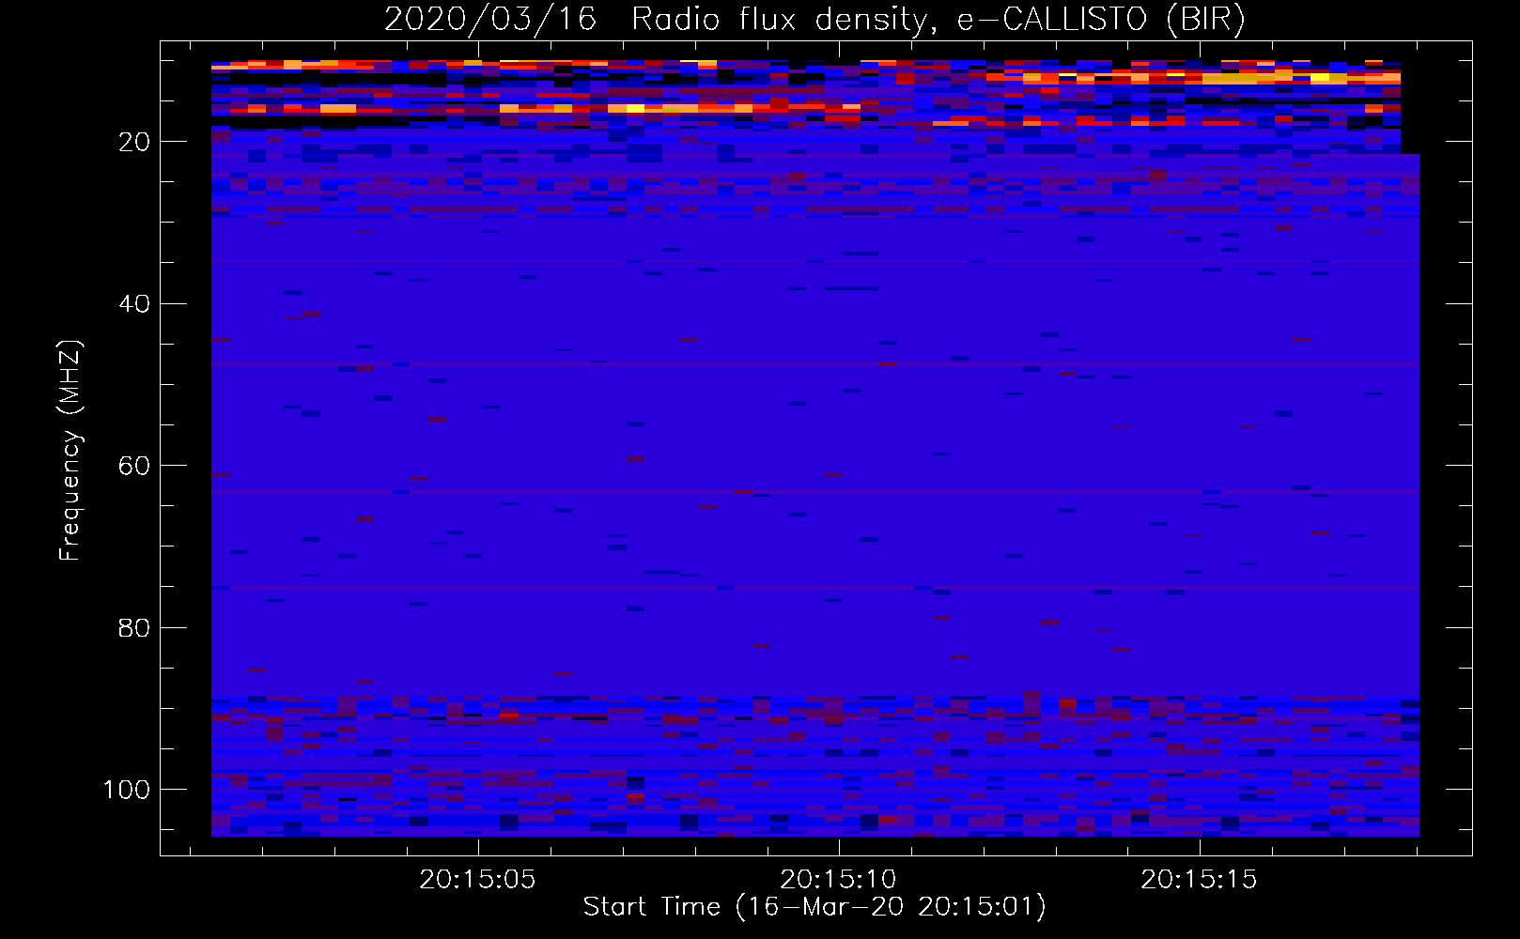Click the 'Frequency (MHZ)' axis label
The height and width of the screenshot is (939, 1520).
(70, 451)
